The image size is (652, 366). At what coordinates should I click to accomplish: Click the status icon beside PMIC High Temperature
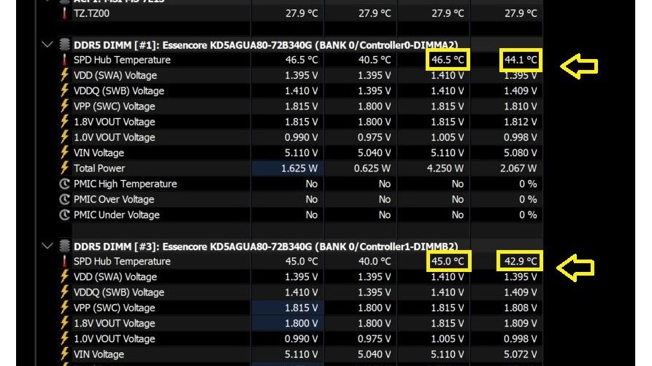coord(64,184)
